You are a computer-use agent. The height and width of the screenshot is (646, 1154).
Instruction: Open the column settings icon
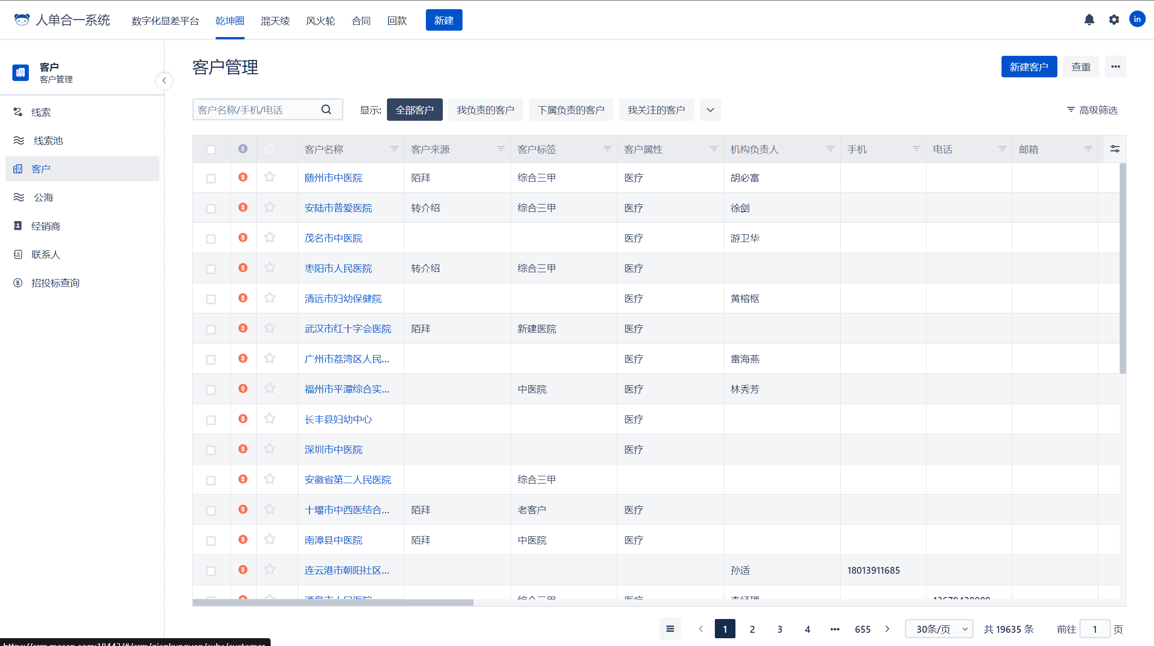point(1115,149)
